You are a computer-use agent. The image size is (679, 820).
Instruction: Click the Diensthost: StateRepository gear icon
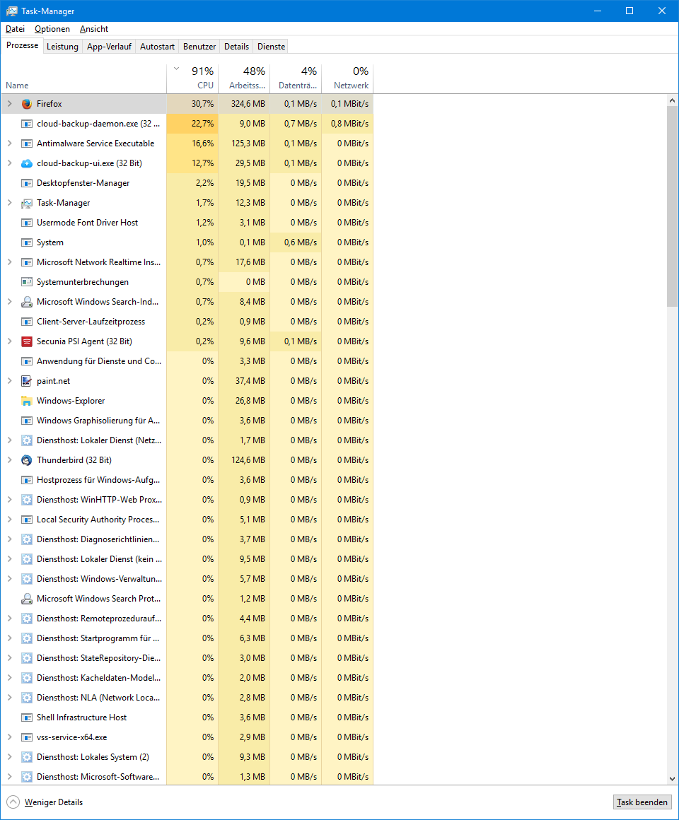point(27,658)
